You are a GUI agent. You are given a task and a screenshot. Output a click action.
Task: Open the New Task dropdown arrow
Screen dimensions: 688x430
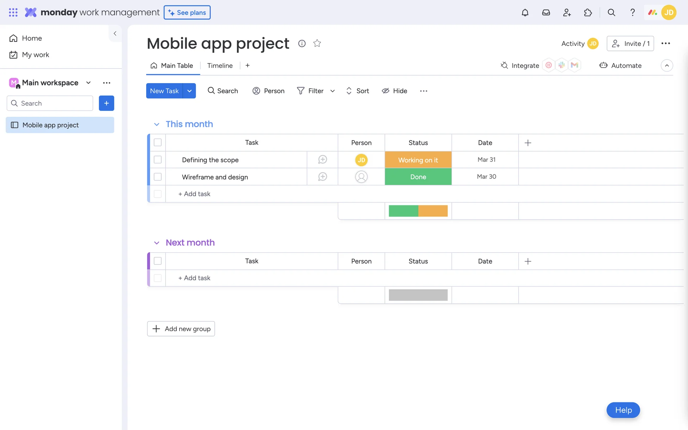click(189, 91)
